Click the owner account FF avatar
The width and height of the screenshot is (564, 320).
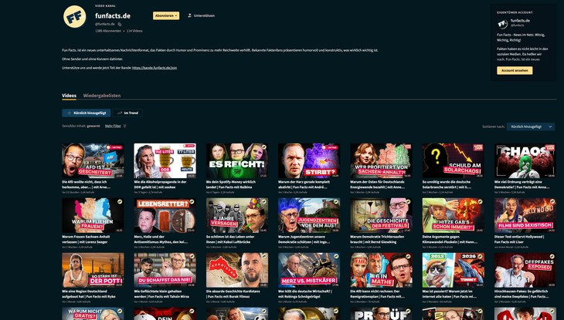(502, 23)
